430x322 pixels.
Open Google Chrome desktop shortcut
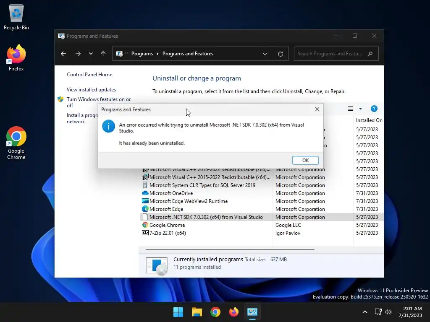(16, 143)
